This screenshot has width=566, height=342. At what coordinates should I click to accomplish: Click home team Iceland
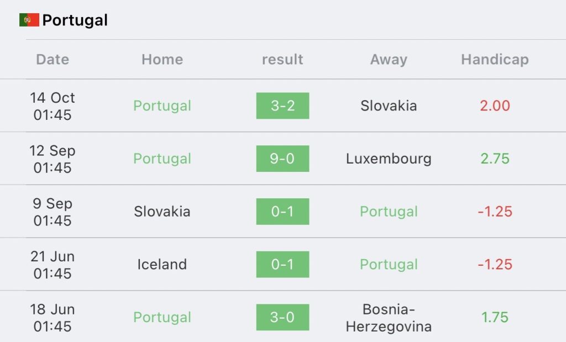(162, 265)
